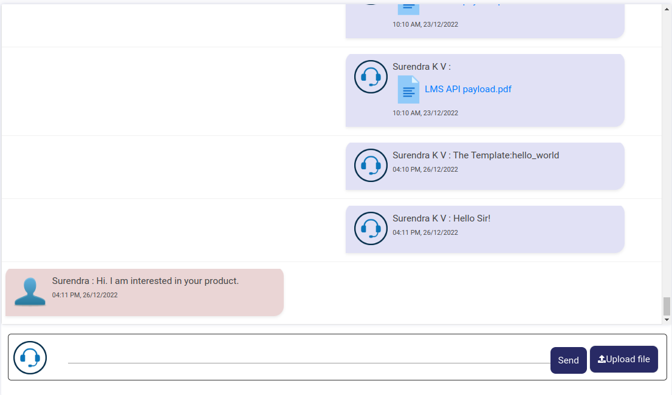Screen dimensions: 672x395
Task: Click the document icon beside LMS API payload.pdf
Action: pos(408,90)
